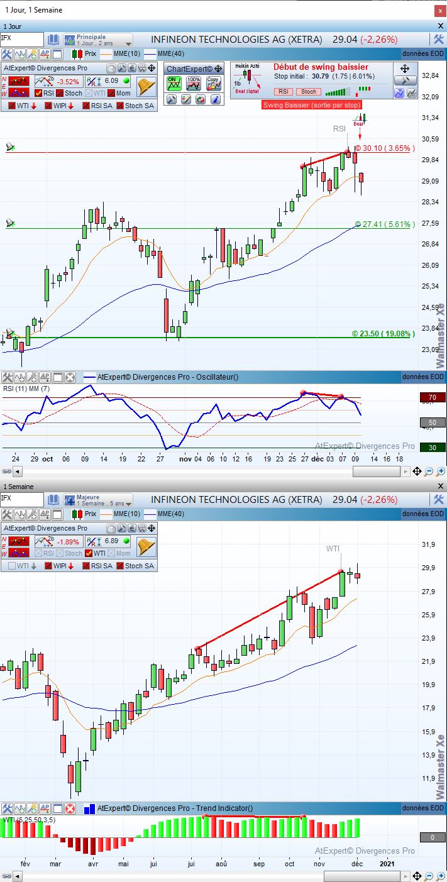The image size is (447, 882).
Task: Click the bell alert icon in daily Divergences panel
Action: click(x=146, y=86)
